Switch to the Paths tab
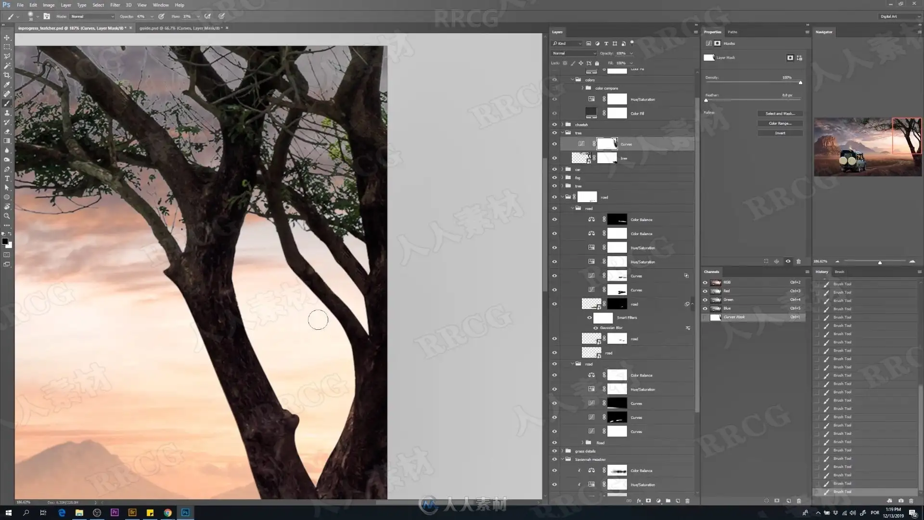This screenshot has height=520, width=924. [x=732, y=32]
